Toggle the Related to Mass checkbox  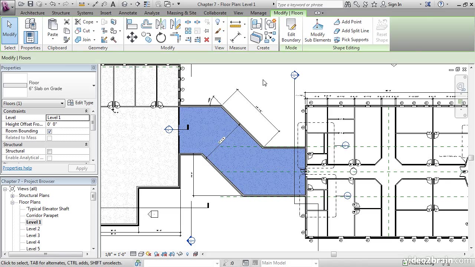pos(49,138)
